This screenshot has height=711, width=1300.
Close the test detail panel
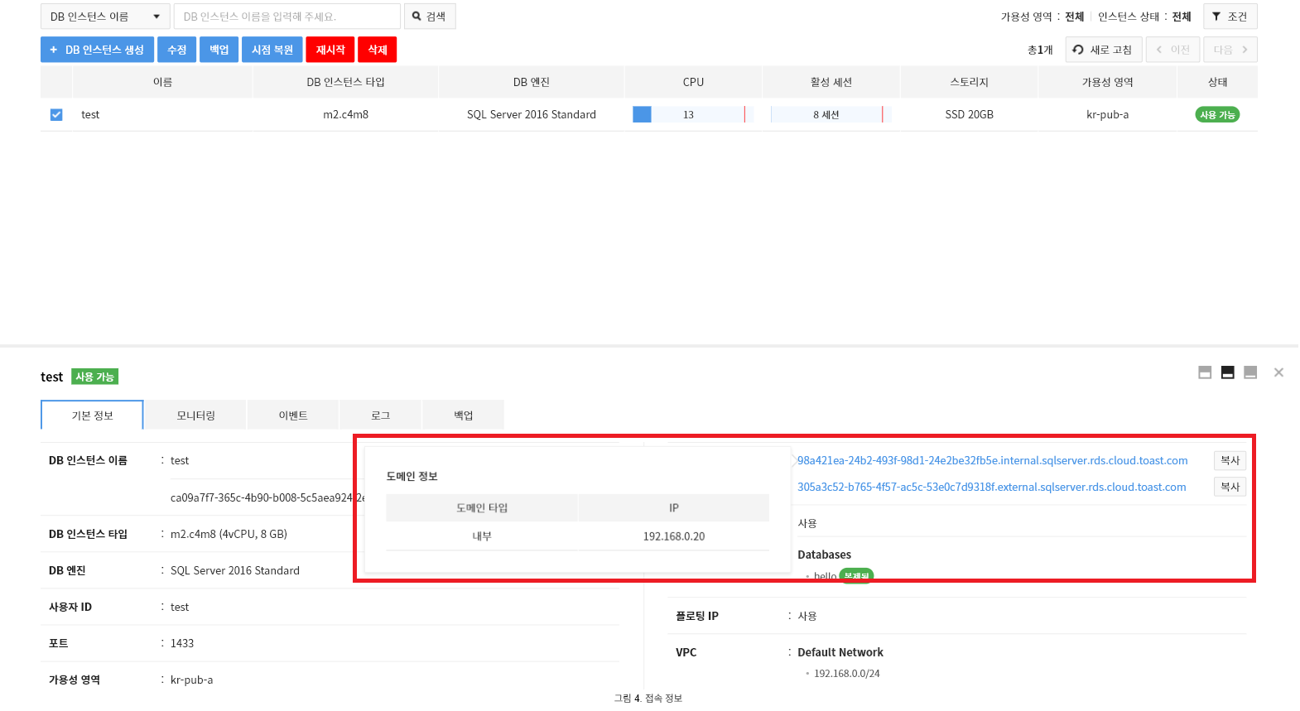(1278, 372)
